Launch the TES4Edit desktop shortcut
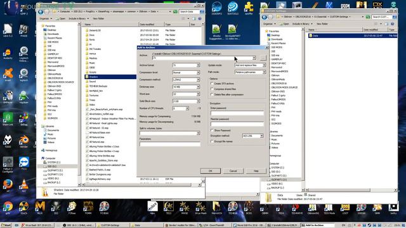406x228 pixels. pyautogui.click(x=233, y=208)
